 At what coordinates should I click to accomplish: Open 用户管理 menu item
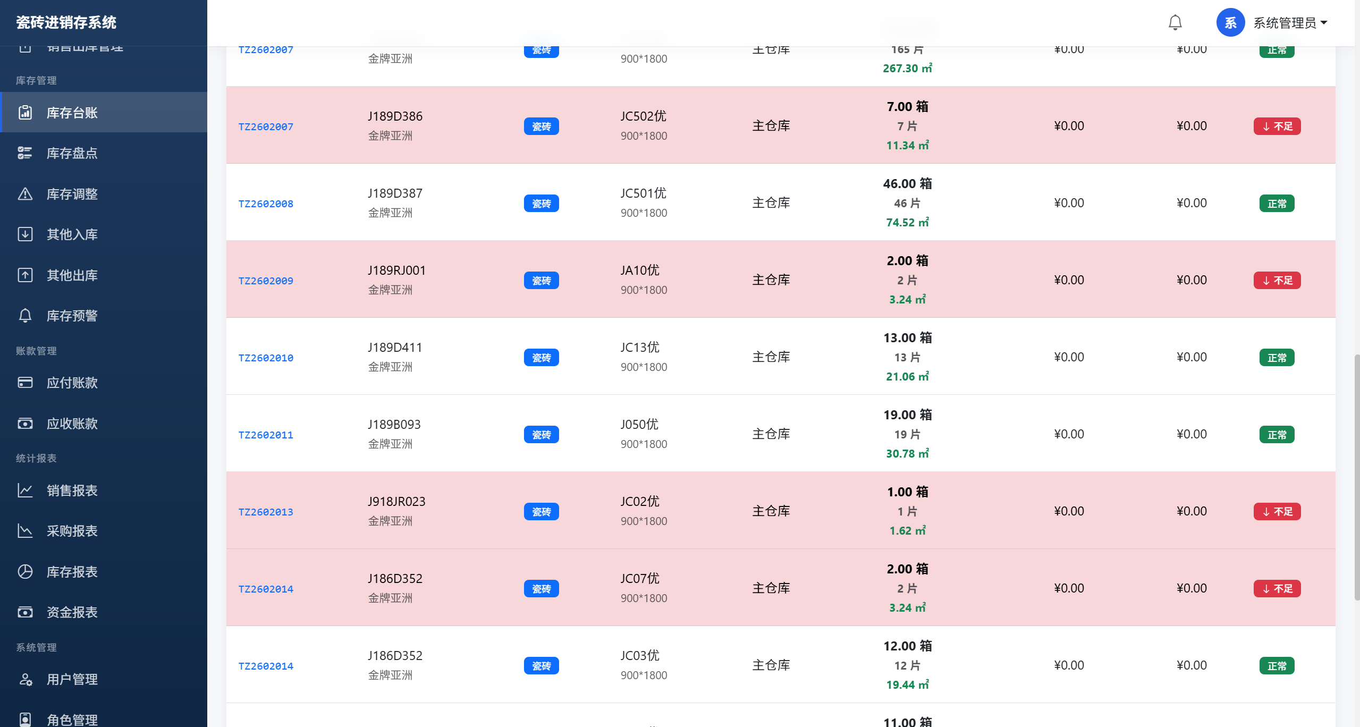pyautogui.click(x=104, y=679)
